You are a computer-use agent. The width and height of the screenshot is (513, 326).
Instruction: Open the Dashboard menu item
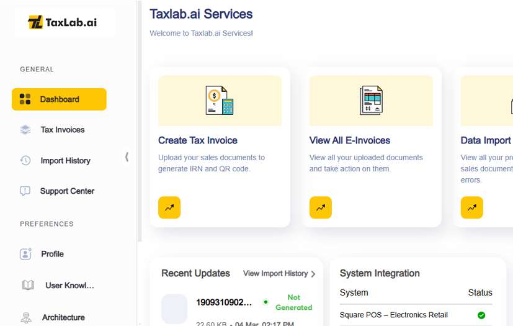click(59, 99)
